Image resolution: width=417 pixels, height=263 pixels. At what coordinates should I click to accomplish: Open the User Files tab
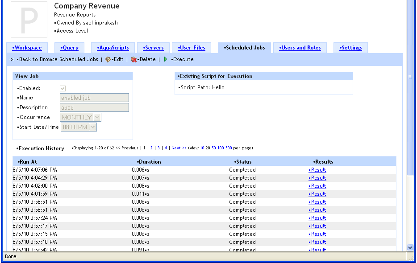tap(192, 48)
